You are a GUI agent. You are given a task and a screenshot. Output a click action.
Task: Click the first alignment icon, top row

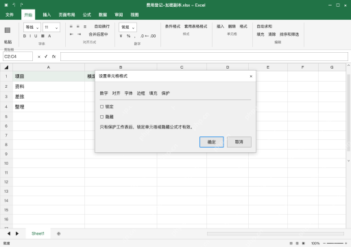pos(71,27)
